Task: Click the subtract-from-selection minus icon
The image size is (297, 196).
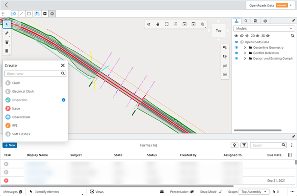Action: (52, 13)
